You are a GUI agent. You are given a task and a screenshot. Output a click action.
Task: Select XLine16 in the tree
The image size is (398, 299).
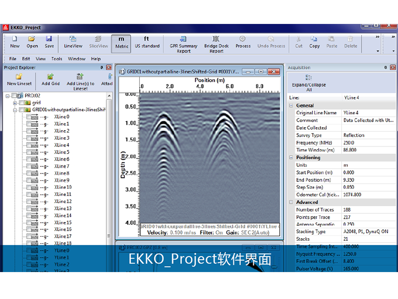point(63,229)
